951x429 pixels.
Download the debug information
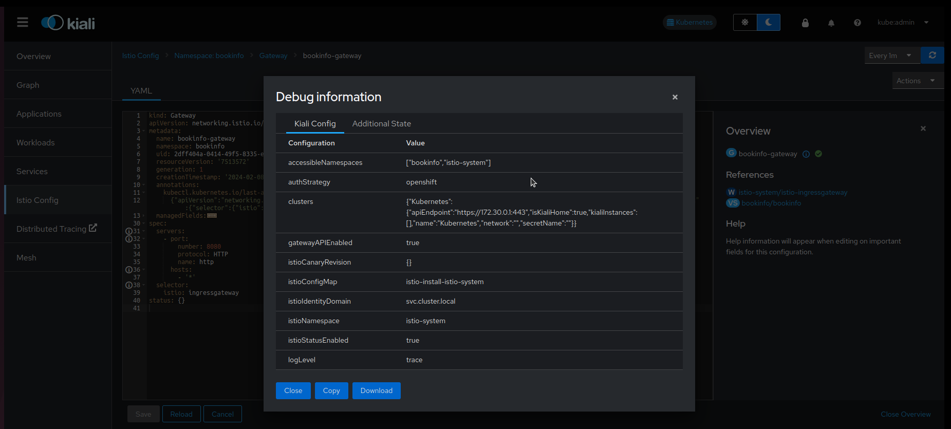point(376,390)
